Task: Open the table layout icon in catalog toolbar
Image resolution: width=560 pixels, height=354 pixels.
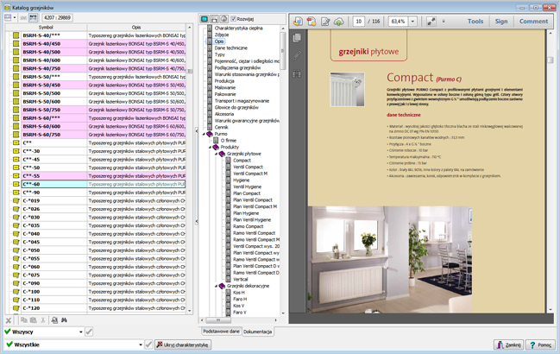Action: (8, 17)
